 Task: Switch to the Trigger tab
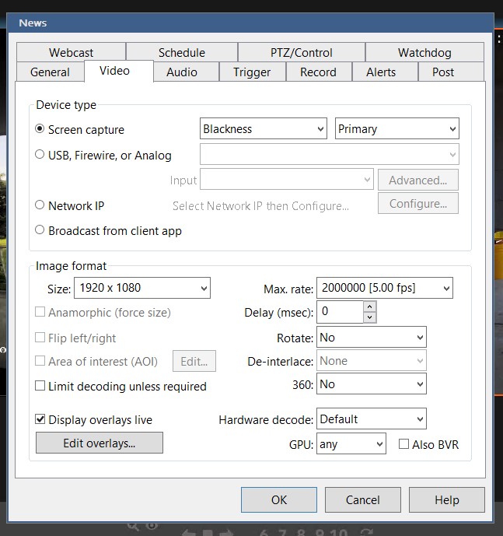coord(252,72)
